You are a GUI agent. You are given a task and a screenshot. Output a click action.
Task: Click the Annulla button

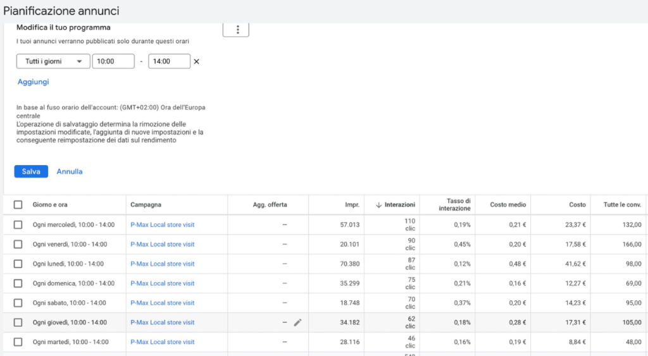point(70,171)
